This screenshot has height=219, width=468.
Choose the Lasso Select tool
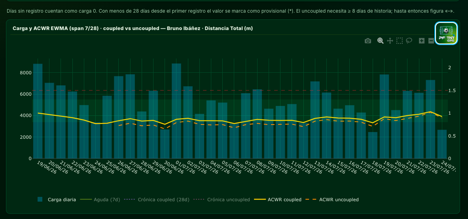pyautogui.click(x=409, y=41)
